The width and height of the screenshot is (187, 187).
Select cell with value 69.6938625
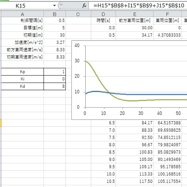pyautogui.click(x=168, y=130)
